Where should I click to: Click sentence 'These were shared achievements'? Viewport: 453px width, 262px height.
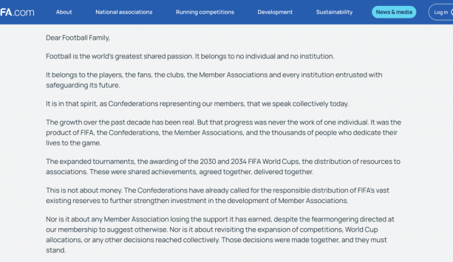pyautogui.click(x=201, y=171)
